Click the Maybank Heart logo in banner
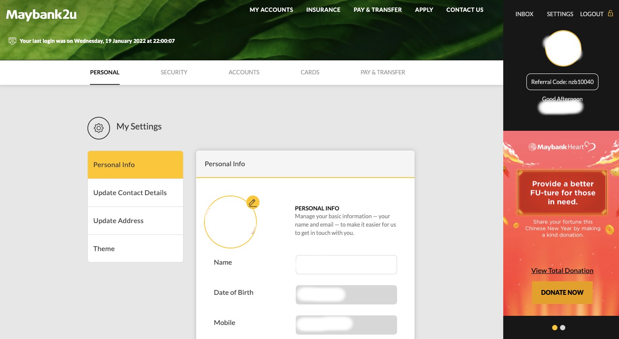 pyautogui.click(x=562, y=147)
